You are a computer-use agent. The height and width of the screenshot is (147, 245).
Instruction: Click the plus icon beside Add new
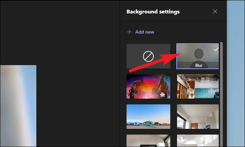[129, 32]
